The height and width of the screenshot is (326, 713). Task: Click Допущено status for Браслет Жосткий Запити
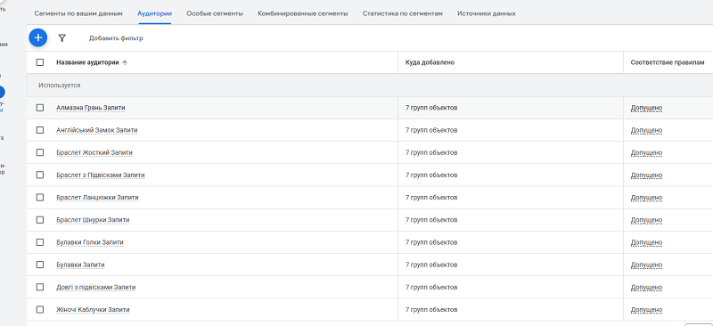pos(646,152)
